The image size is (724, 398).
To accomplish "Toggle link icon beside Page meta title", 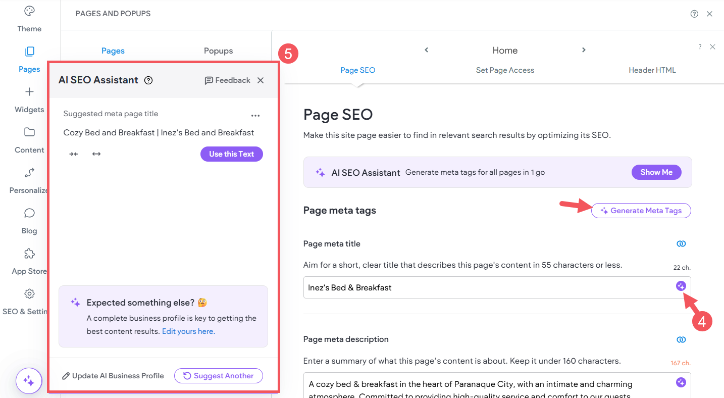I will 681,244.
